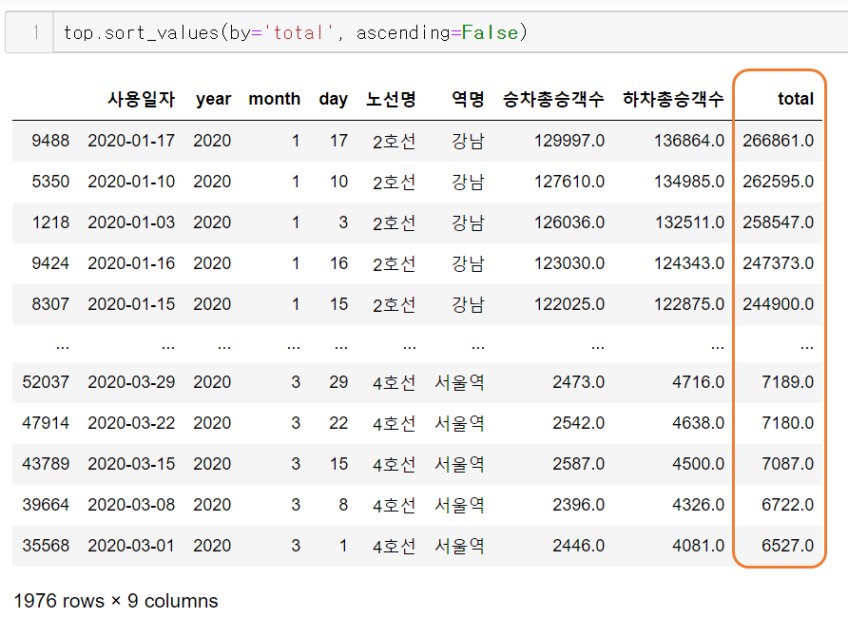Click row index 9488
Viewport: 848px width, 618px height.
pyautogui.click(x=50, y=141)
